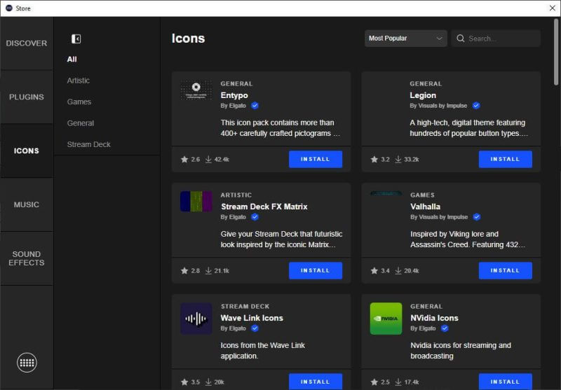Filter by General category

81,123
